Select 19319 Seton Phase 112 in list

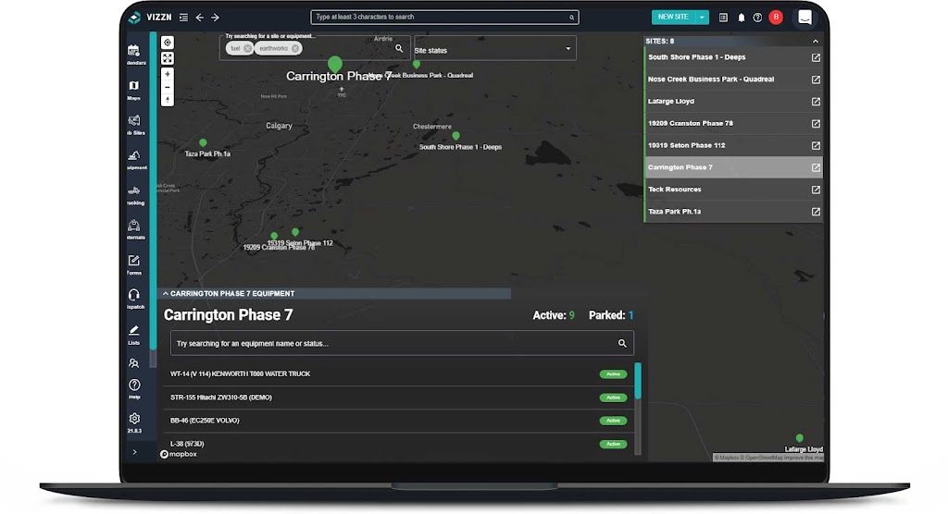pos(733,145)
